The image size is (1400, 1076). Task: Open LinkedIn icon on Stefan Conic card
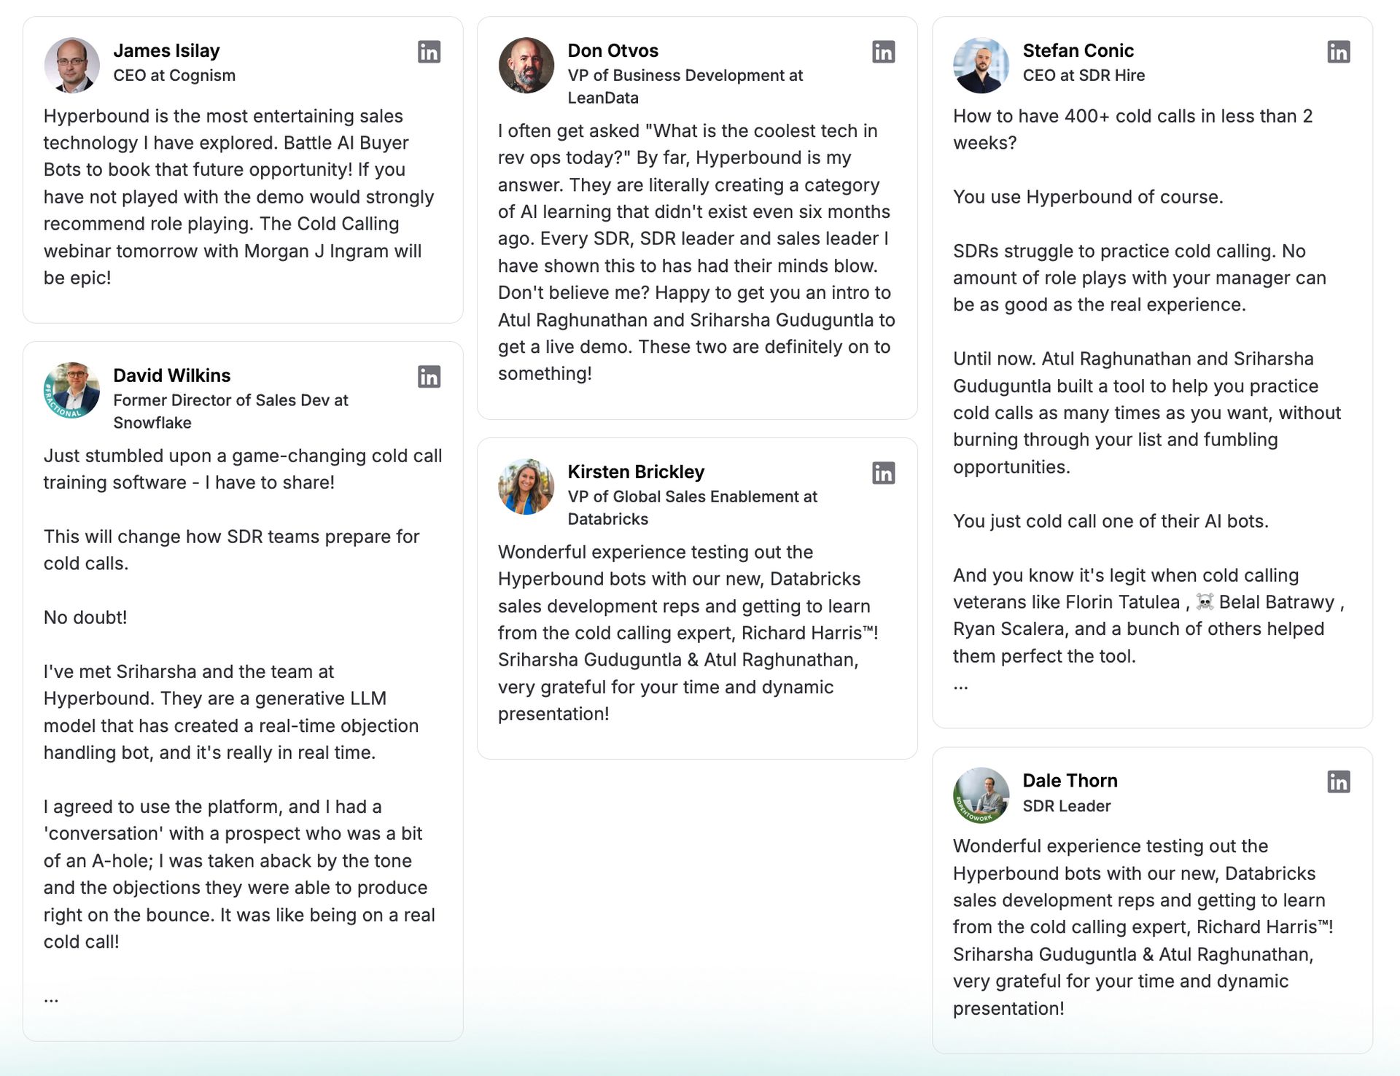(x=1338, y=52)
